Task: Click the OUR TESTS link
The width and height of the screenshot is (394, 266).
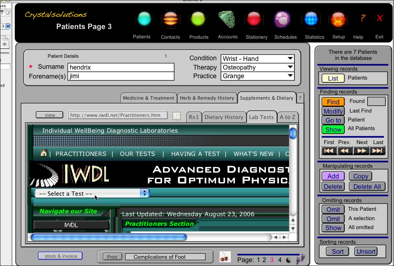Action: pos(138,154)
